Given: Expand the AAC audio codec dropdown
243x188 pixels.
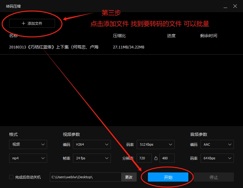Looking at the screenshot, I should (217, 144).
